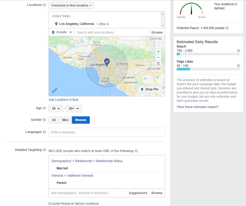Click the Enter a language input field
Screen dimensions: 246x206
[x=106, y=132]
